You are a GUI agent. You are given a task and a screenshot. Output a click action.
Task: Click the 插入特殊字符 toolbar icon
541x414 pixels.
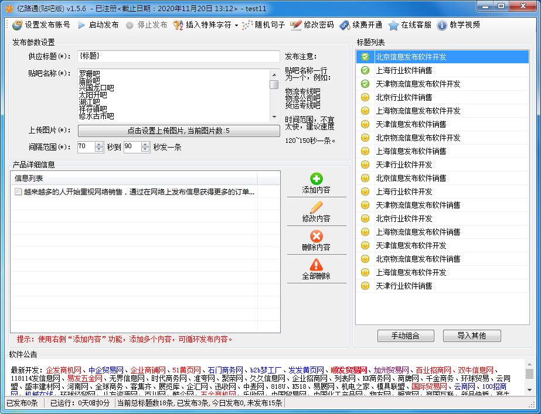point(178,25)
